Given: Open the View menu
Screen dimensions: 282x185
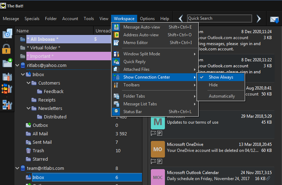Looking at the screenshot, I should (x=104, y=19).
